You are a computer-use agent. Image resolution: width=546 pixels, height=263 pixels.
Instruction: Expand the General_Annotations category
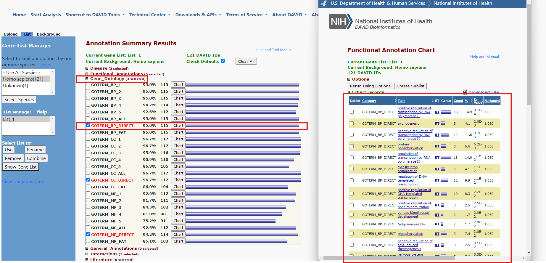pyautogui.click(x=87, y=248)
